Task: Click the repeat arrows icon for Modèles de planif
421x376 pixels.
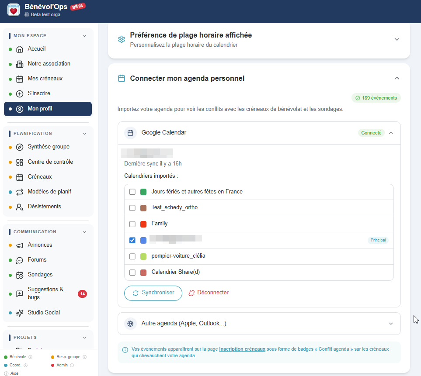Action: tap(20, 192)
